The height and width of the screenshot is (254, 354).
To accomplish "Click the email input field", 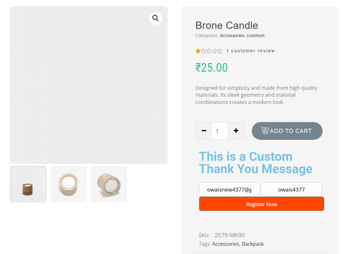I will (229, 190).
